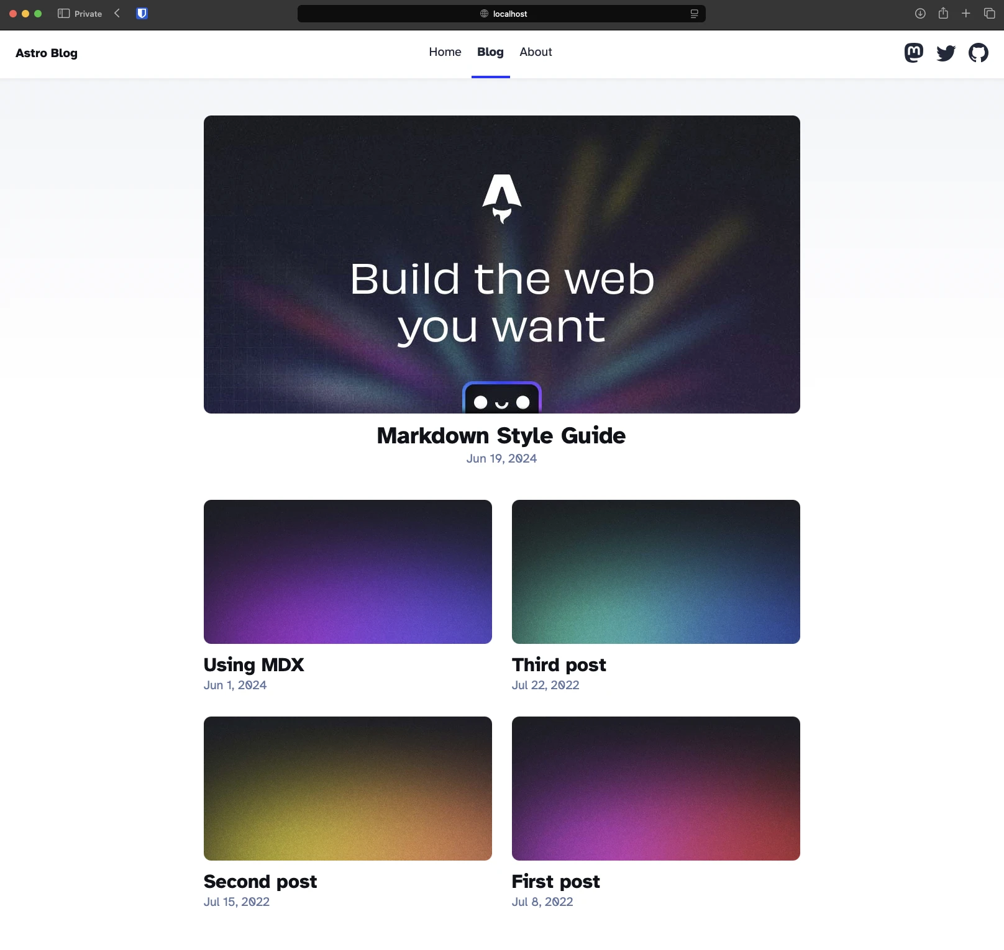This screenshot has height=950, width=1004.
Task: Toggle the Safari sidebar icon
Action: (63, 14)
